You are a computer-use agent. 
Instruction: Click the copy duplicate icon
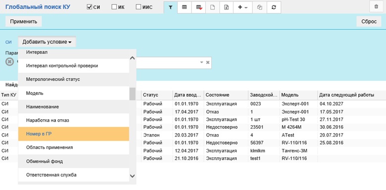(x=259, y=7)
